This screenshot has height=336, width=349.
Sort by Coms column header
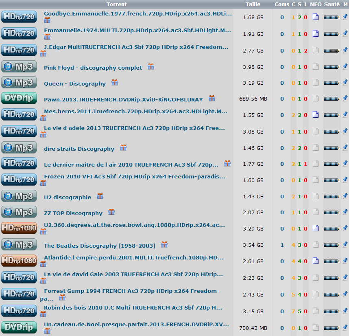tap(282, 4)
